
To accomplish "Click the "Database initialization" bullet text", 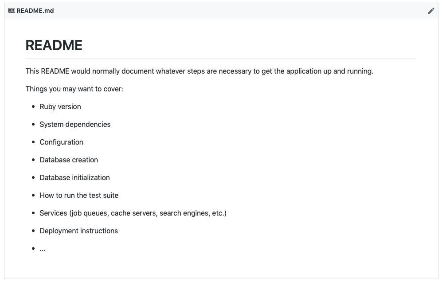I will click(x=74, y=177).
